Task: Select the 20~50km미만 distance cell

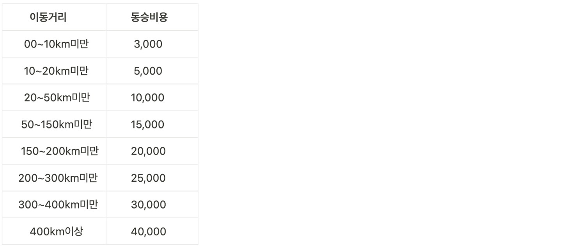Action: click(x=57, y=98)
